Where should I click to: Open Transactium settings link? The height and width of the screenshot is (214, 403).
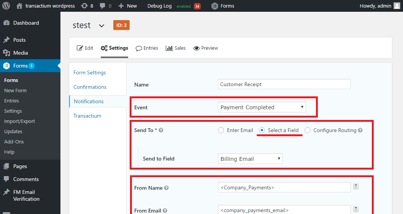(x=87, y=116)
